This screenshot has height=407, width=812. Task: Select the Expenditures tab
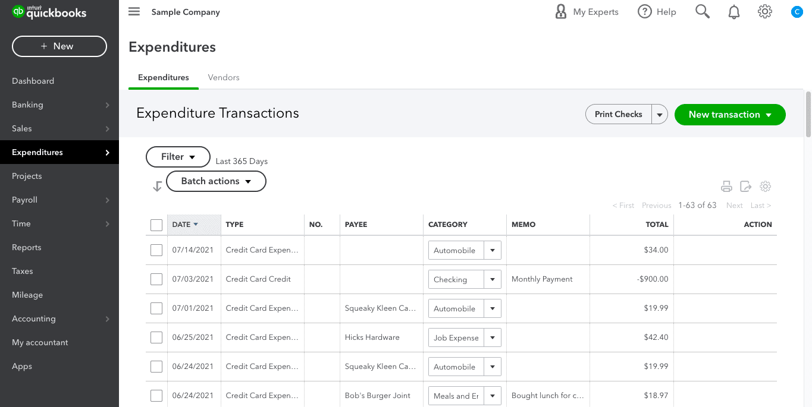(164, 77)
